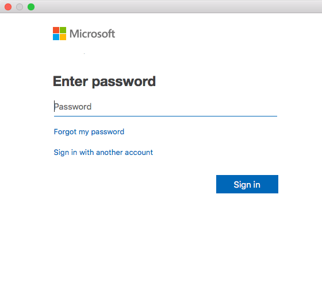The image size is (322, 307).
Task: Click the blue square in the Microsoft logo
Action: pos(56,37)
